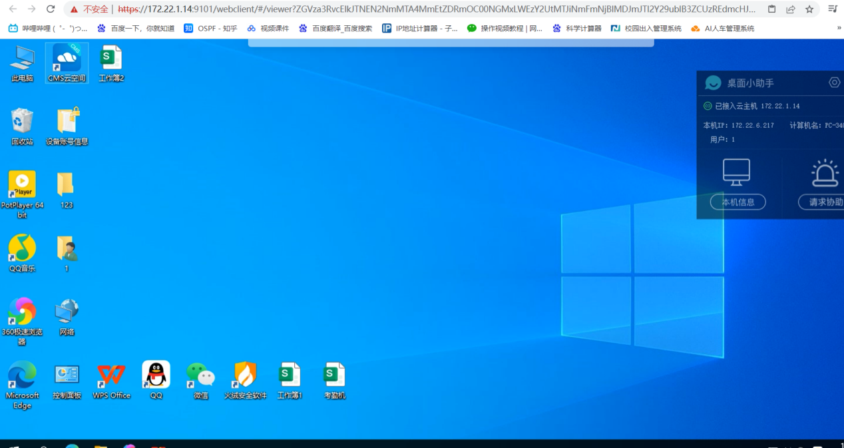Open the CMS云空间 desktop shortcut

(x=67, y=59)
